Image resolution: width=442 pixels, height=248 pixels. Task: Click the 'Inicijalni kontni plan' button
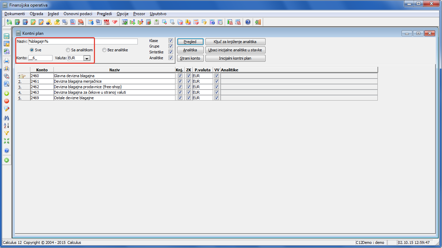[x=235, y=58]
